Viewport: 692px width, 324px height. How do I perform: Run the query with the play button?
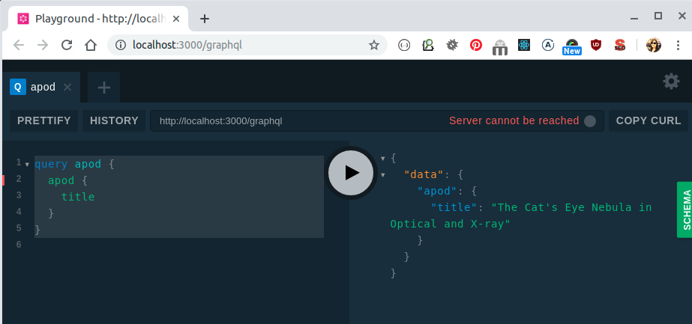(351, 173)
